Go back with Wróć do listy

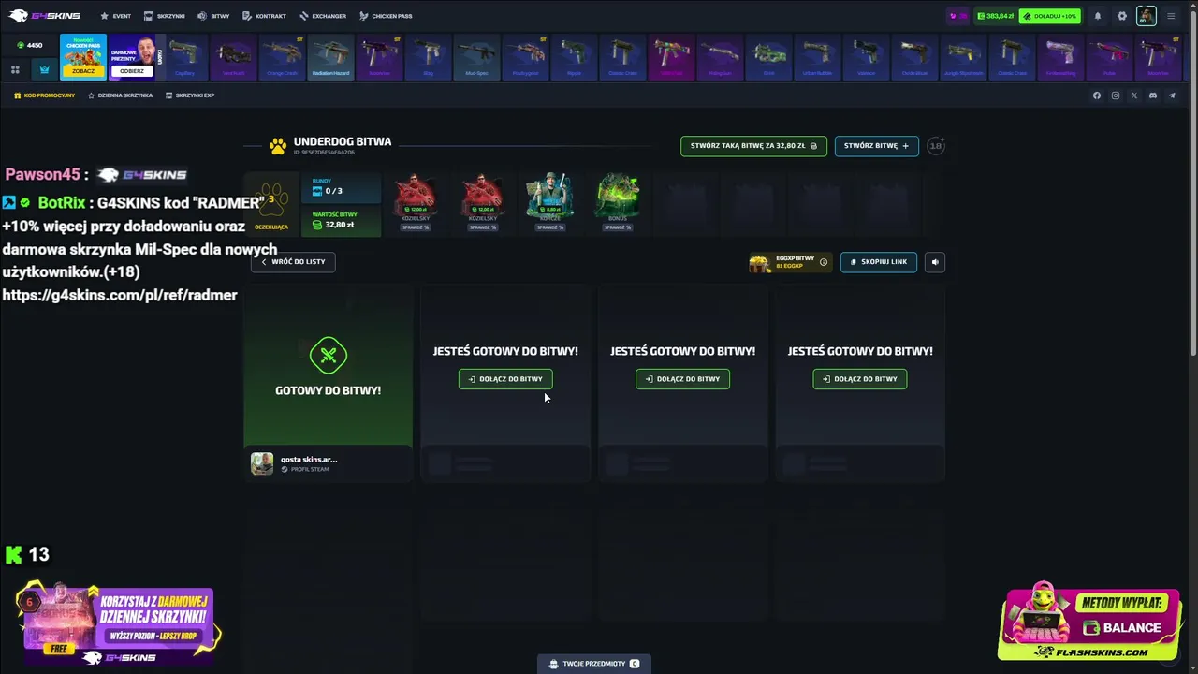293,262
